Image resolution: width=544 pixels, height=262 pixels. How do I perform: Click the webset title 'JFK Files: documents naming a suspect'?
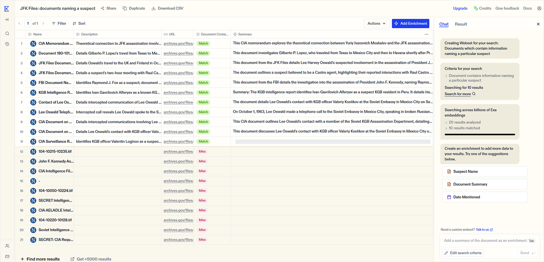[58, 8]
